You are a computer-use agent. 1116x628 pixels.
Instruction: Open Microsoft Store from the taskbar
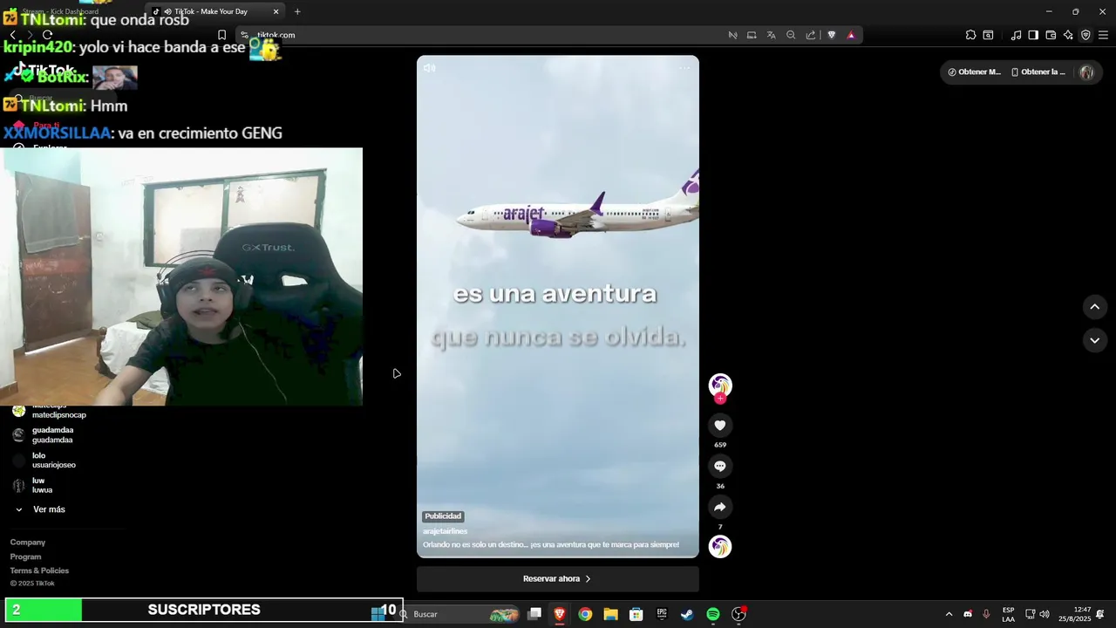(636, 614)
